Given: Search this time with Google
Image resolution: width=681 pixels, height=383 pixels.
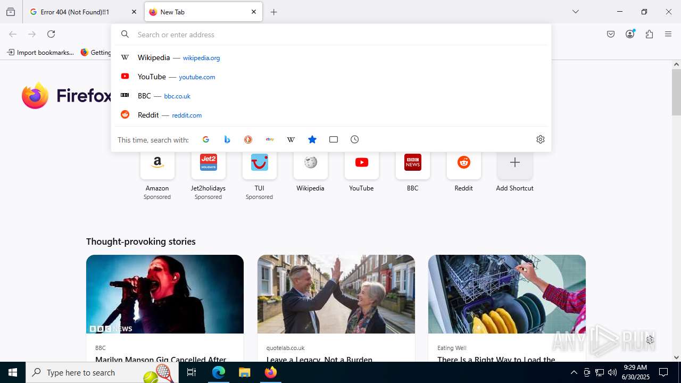Looking at the screenshot, I should tap(206, 139).
